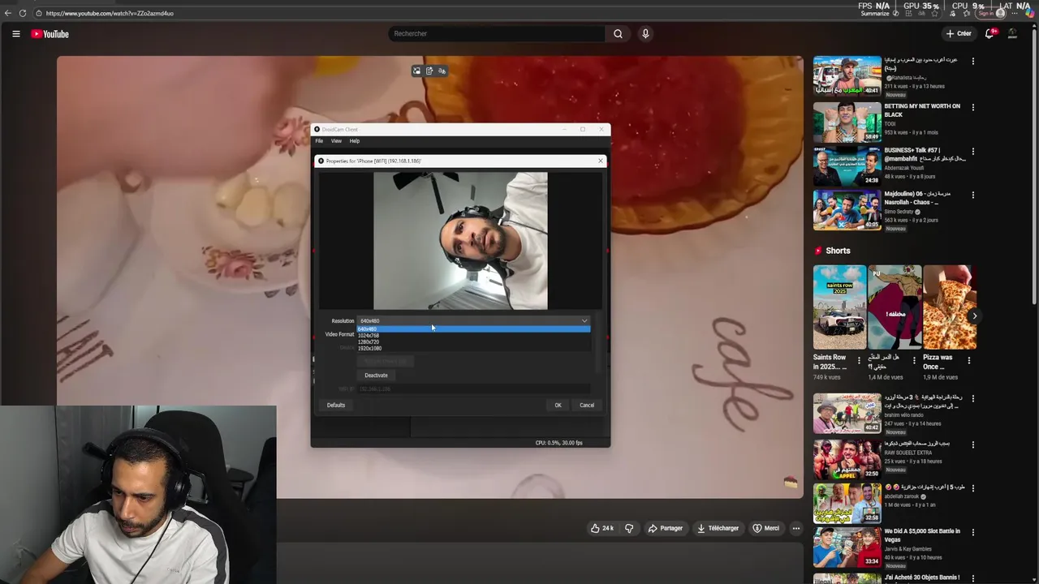Open options for 'BETTING MY NET WORTH' video
This screenshot has width=1039, height=584.
coord(972,106)
